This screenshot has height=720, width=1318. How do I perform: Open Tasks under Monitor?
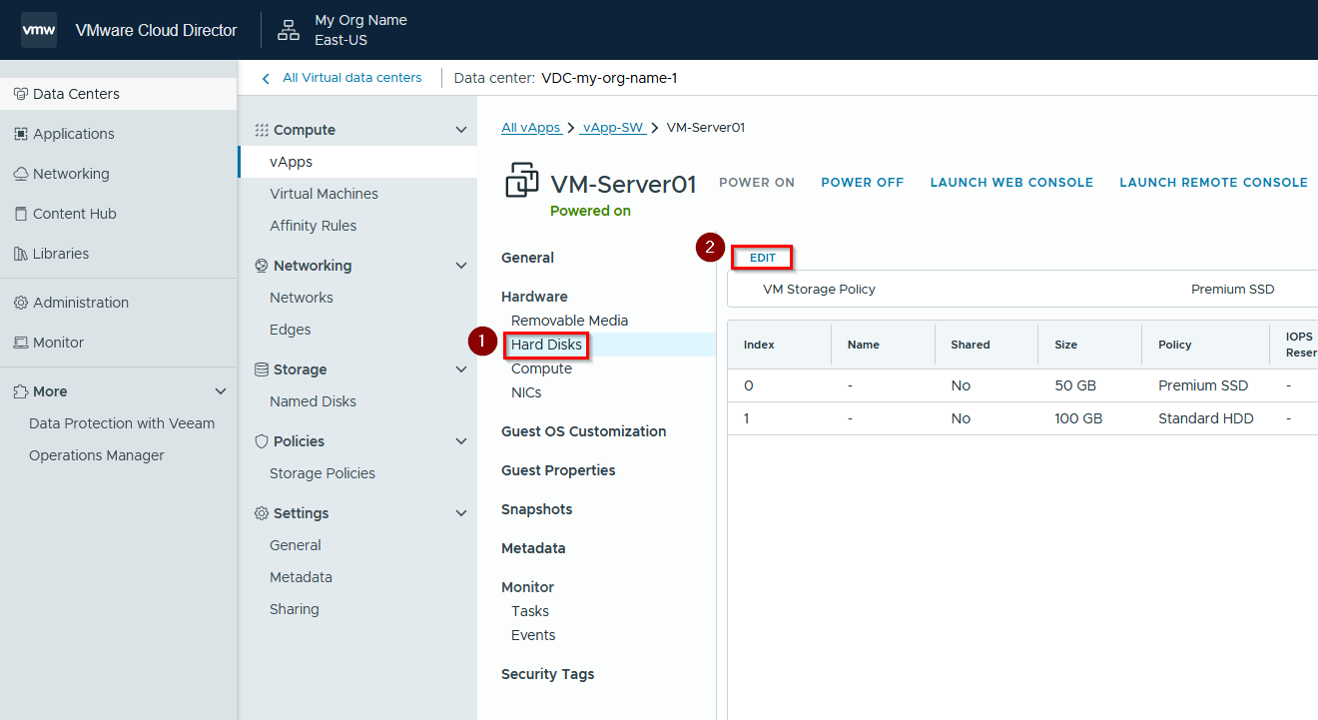[x=530, y=611]
